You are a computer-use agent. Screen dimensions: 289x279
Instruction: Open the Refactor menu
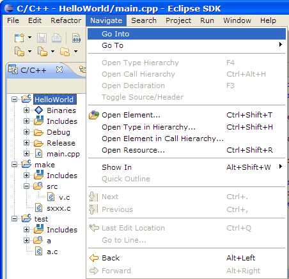66,20
